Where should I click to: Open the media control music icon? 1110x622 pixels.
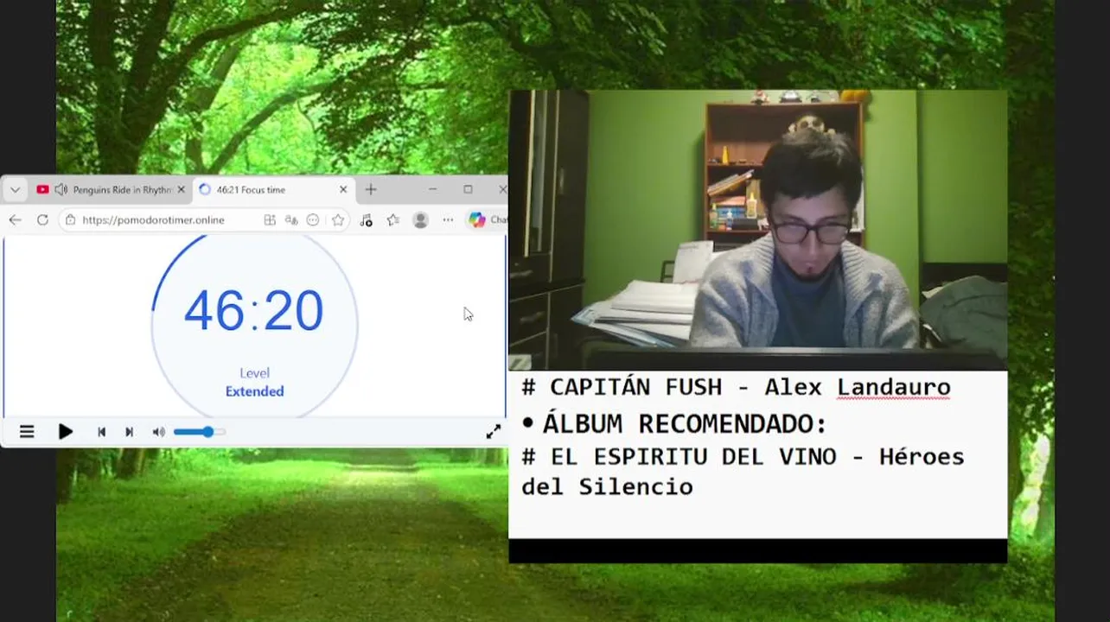pos(366,220)
